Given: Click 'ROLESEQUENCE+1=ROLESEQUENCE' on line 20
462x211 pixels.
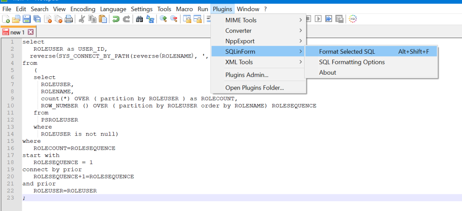Looking at the screenshot, I should 84,176.
